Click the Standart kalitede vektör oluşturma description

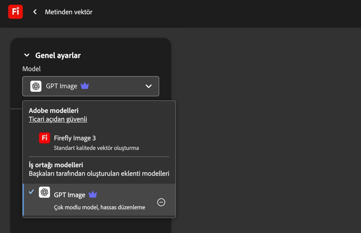tap(96, 148)
